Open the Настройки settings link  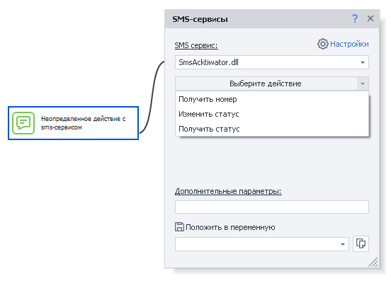[349, 44]
